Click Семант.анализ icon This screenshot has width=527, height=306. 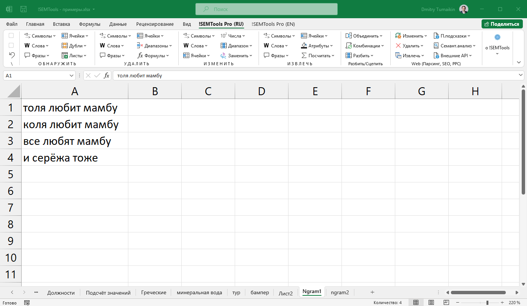[436, 46]
